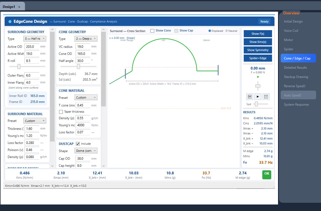Screen dimensions: 321x211
Task: Pause the displacement animation
Action: (266, 97)
